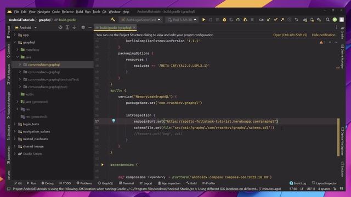Expand shared_image module
The height and width of the screenshot is (197, 351).
[15, 146]
